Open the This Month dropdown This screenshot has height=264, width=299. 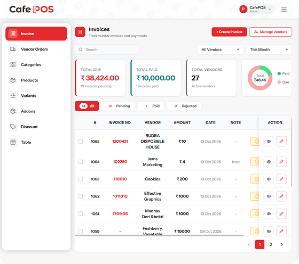269,49
